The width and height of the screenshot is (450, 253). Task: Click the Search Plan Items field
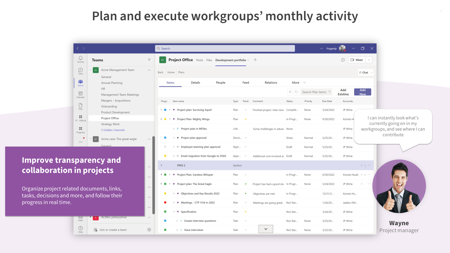click(x=316, y=92)
